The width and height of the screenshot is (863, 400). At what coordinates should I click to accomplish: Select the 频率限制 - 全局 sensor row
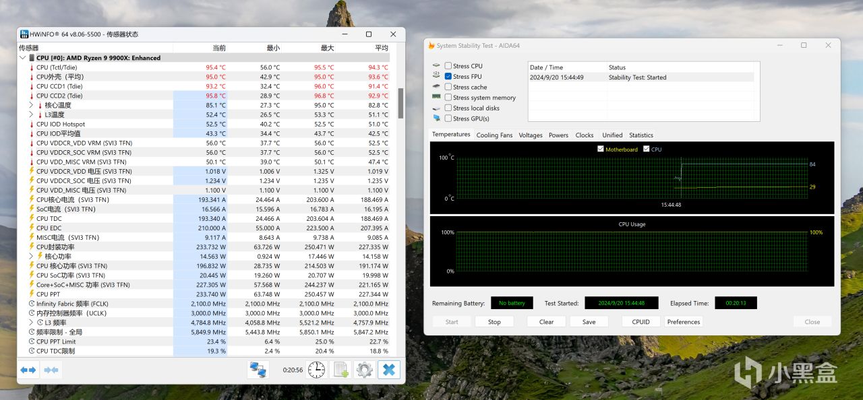coord(204,332)
